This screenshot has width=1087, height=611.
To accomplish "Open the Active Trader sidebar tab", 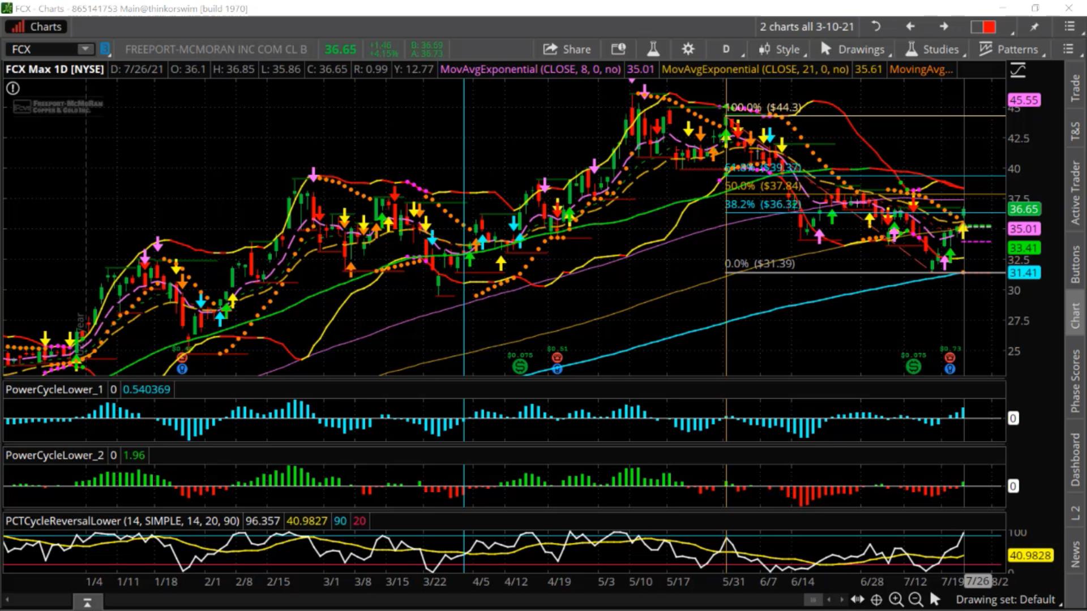I will pyautogui.click(x=1075, y=193).
